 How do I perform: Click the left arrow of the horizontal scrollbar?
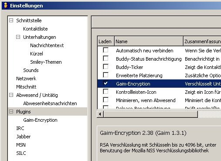(100, 114)
